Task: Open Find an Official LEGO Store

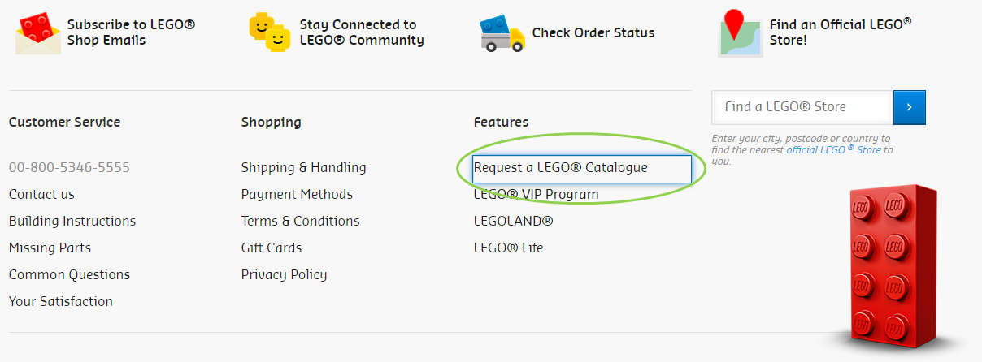Action: pyautogui.click(x=840, y=32)
